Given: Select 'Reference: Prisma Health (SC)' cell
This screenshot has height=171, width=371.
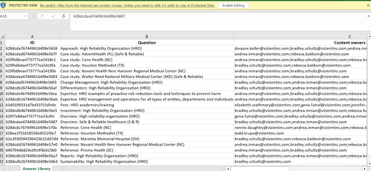Looking at the screenshot, I should tap(147, 150).
